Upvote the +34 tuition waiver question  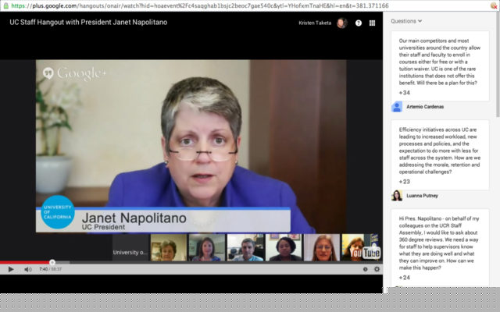pyautogui.click(x=404, y=93)
